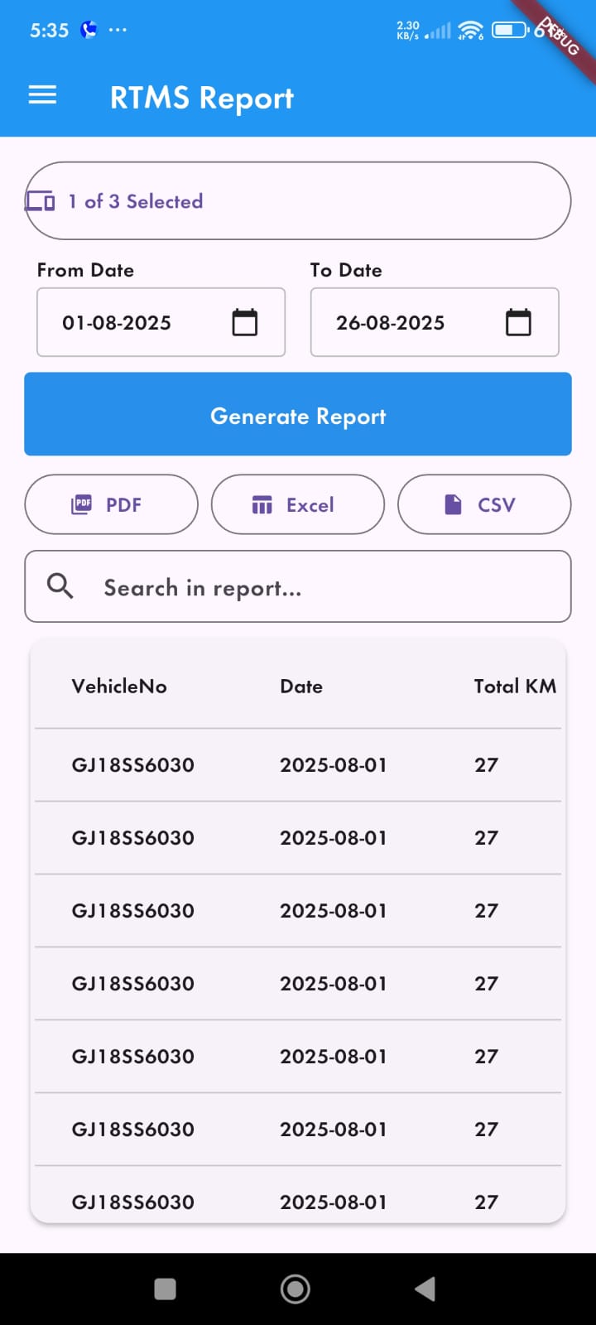
Task: Open the hamburger navigation menu
Action: [x=42, y=96]
